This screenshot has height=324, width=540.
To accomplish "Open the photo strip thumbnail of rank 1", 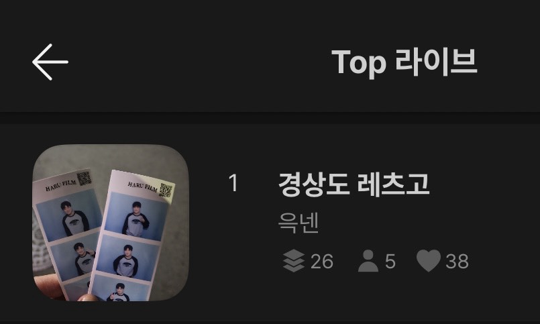I will coord(111,223).
